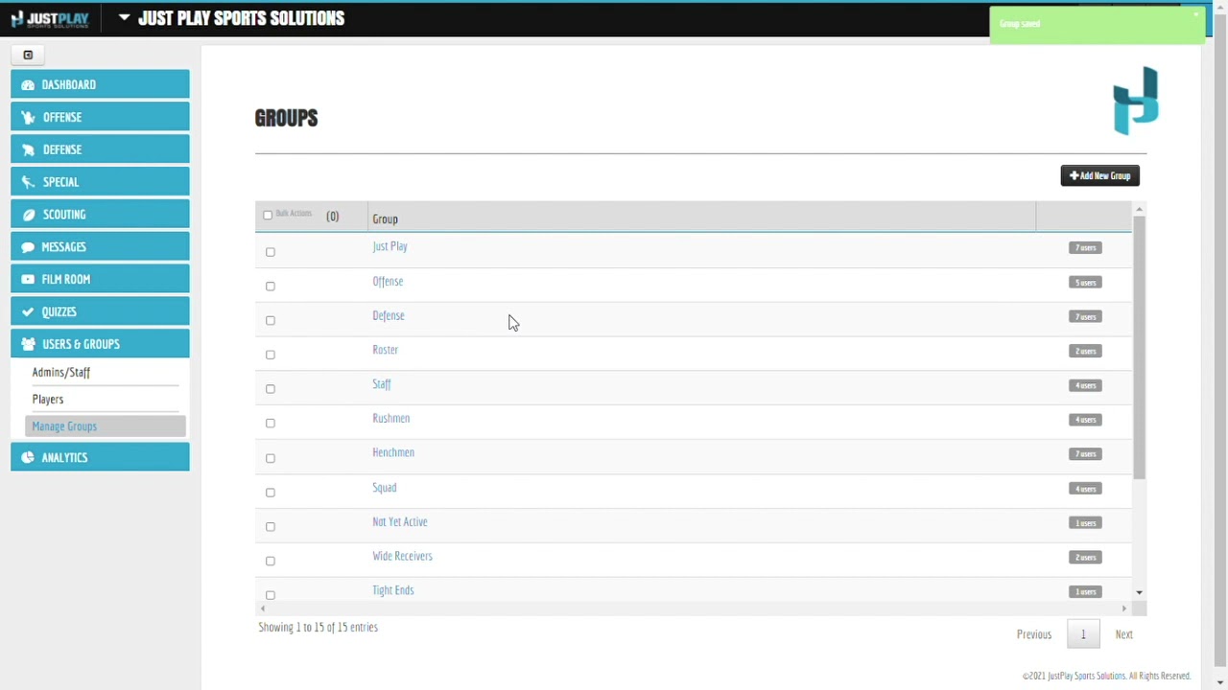Click the Offense sidebar icon
1228x690 pixels.
tap(28, 117)
